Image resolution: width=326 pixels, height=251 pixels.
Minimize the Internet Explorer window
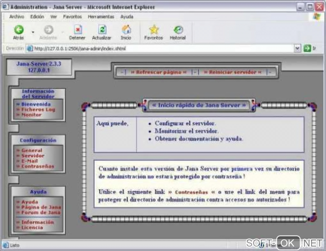300,7
